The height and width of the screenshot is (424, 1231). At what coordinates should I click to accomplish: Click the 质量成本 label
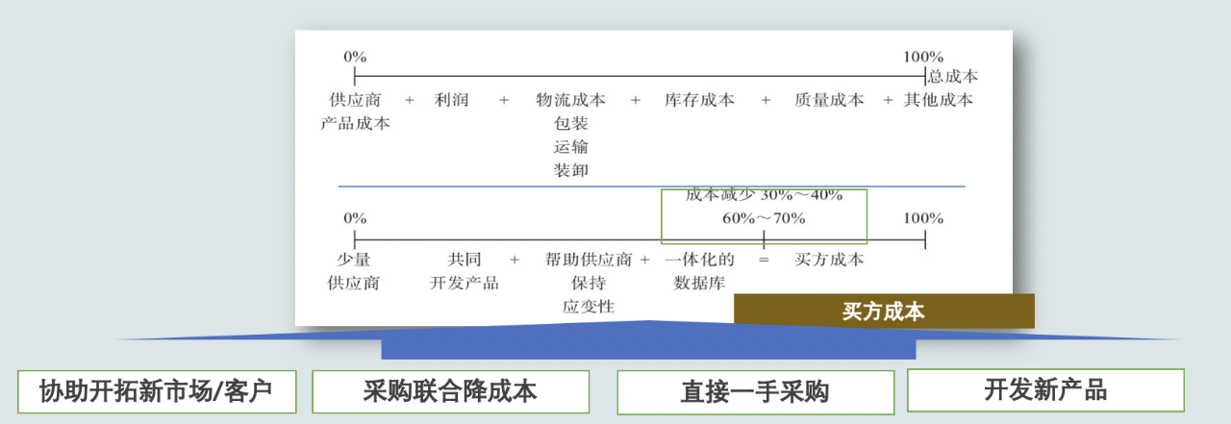click(x=829, y=99)
